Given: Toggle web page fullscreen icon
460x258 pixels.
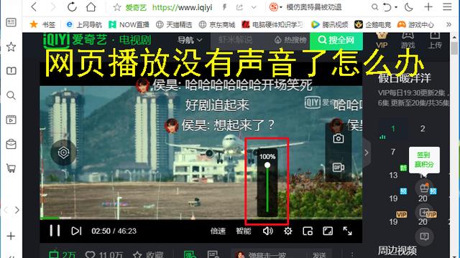Looking at the screenshot, I should point(328,231).
